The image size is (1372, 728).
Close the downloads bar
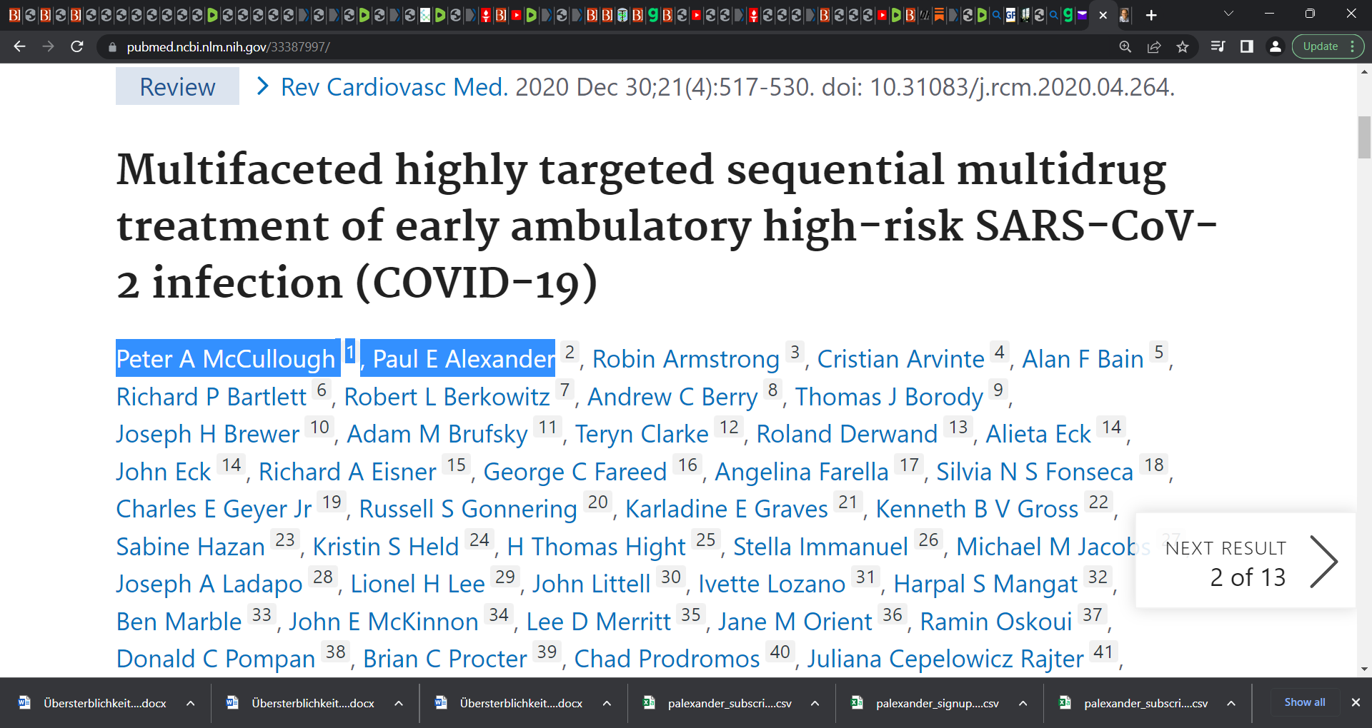(x=1356, y=702)
